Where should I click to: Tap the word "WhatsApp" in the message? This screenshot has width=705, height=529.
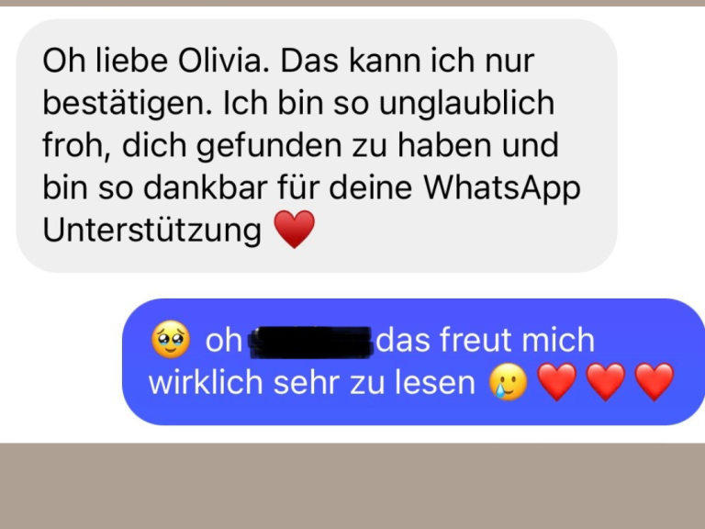coord(502,188)
